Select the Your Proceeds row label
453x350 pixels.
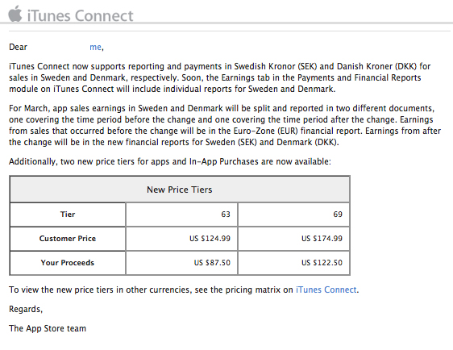(68, 263)
